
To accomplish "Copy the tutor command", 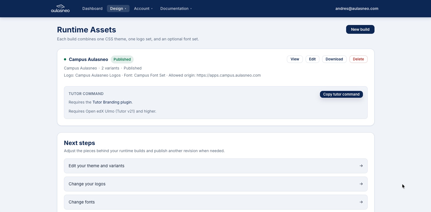I will click(x=341, y=94).
